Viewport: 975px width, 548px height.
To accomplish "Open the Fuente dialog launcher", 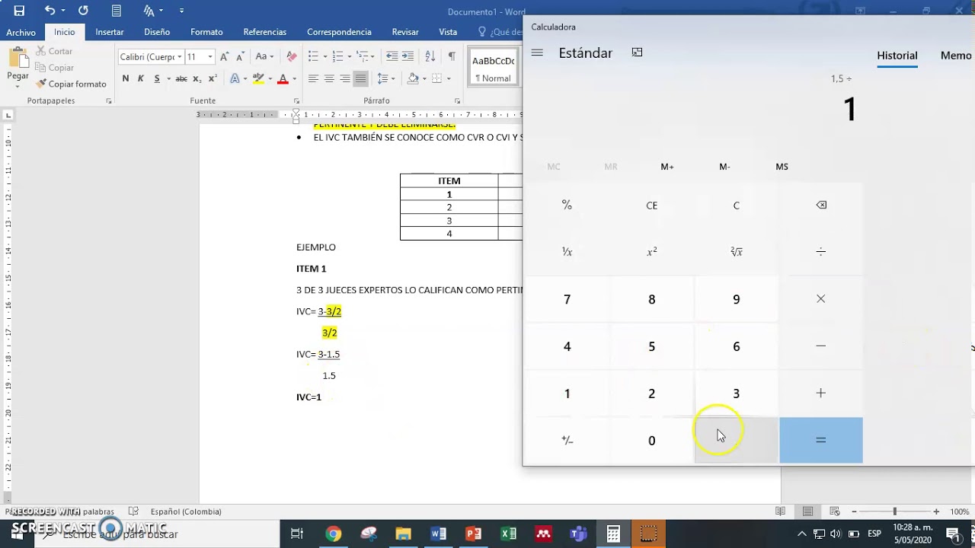I will 296,101.
